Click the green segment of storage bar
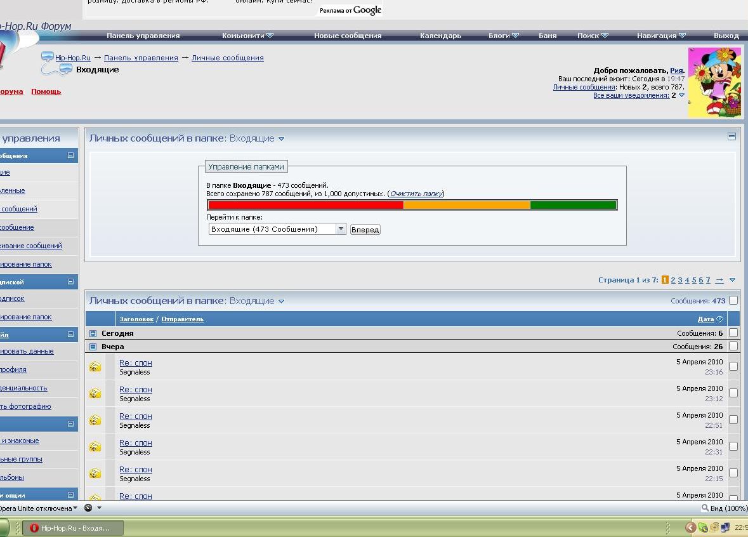The width and height of the screenshot is (748, 537). (x=573, y=205)
